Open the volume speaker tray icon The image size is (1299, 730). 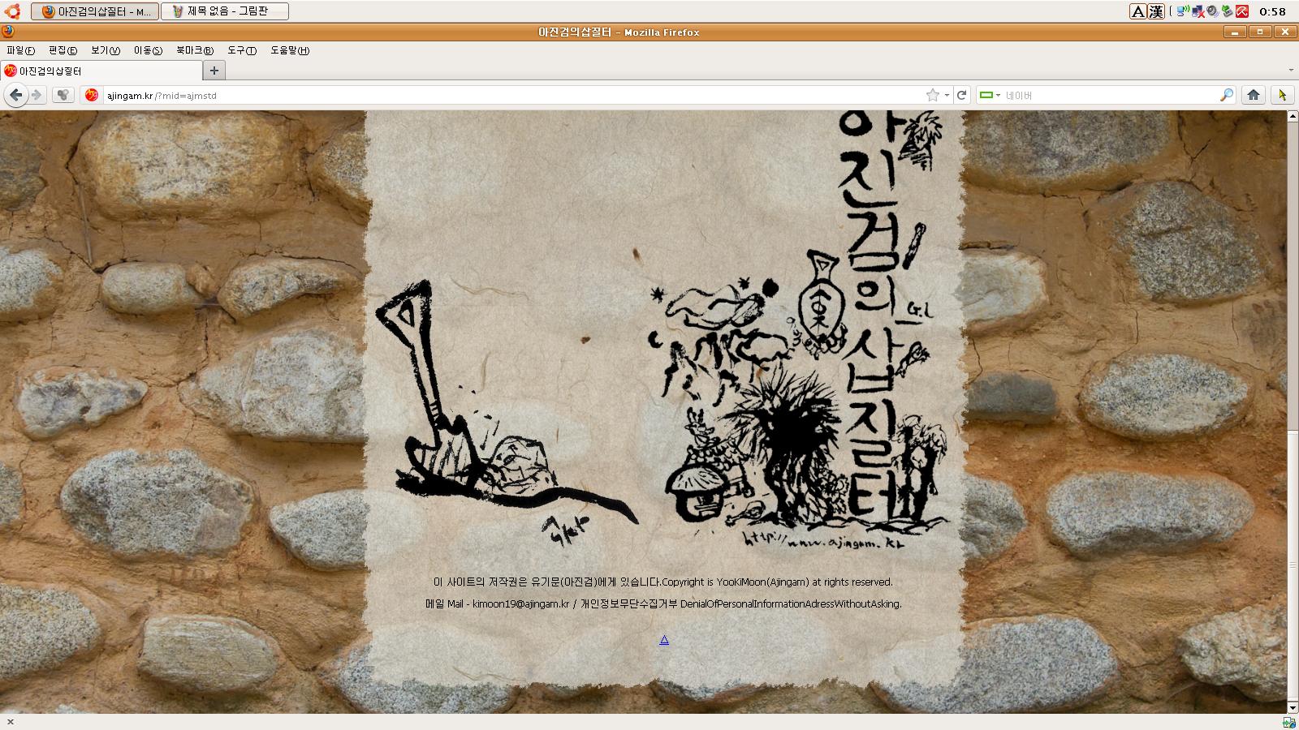click(1212, 11)
